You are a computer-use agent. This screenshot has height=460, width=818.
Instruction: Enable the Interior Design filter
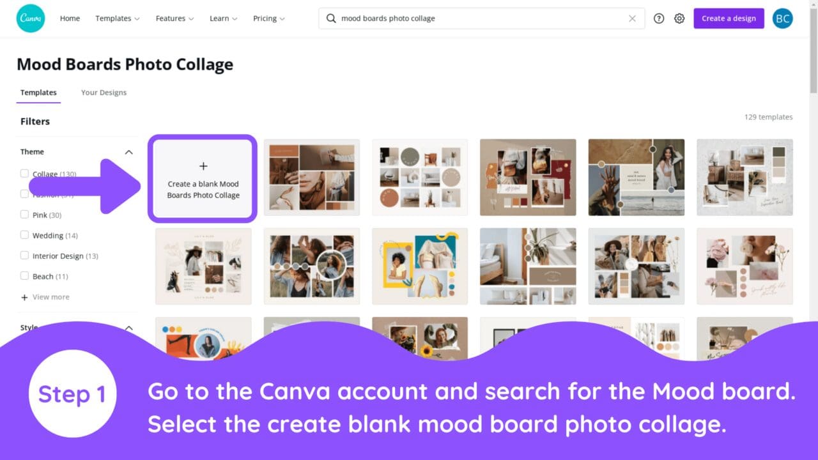pyautogui.click(x=24, y=256)
